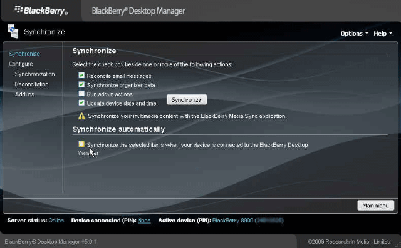Screen dimensions: 401x248
Task: Uncheck Synchronize organizer data
Action: pos(81,84)
